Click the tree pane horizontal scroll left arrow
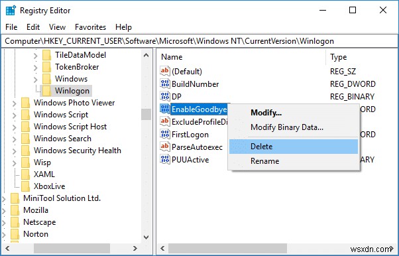Viewport: 399px width, 256px height. (x=7, y=248)
